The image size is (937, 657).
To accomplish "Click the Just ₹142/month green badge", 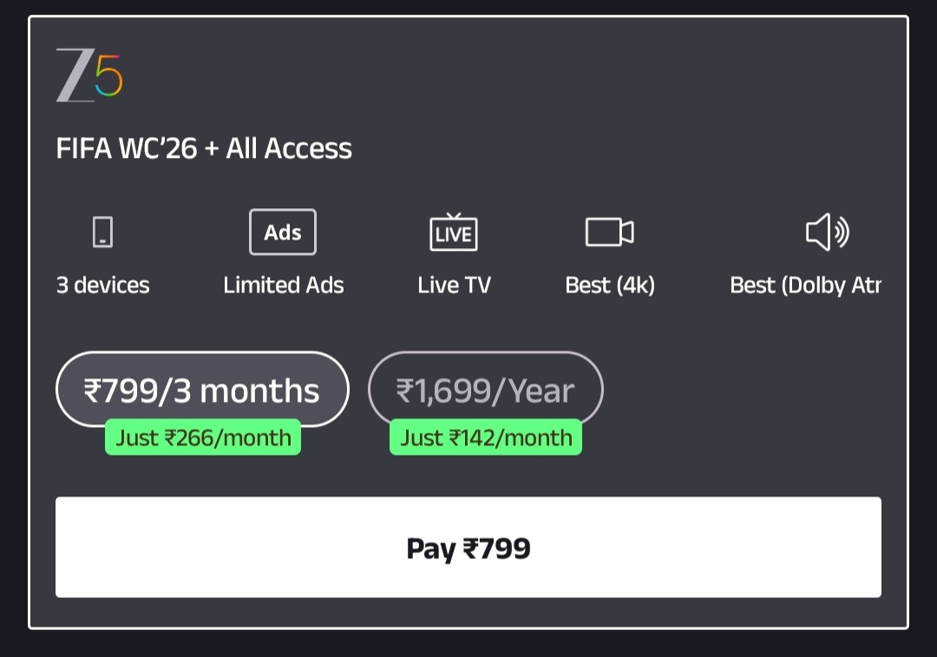I will click(x=486, y=437).
